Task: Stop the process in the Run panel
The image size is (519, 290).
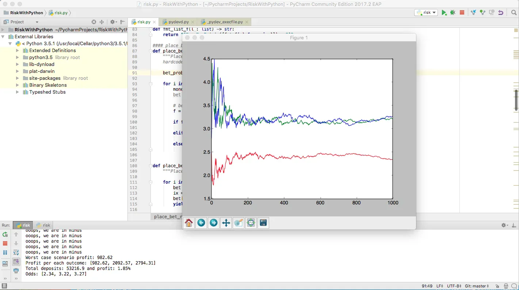Action: pyautogui.click(x=5, y=243)
